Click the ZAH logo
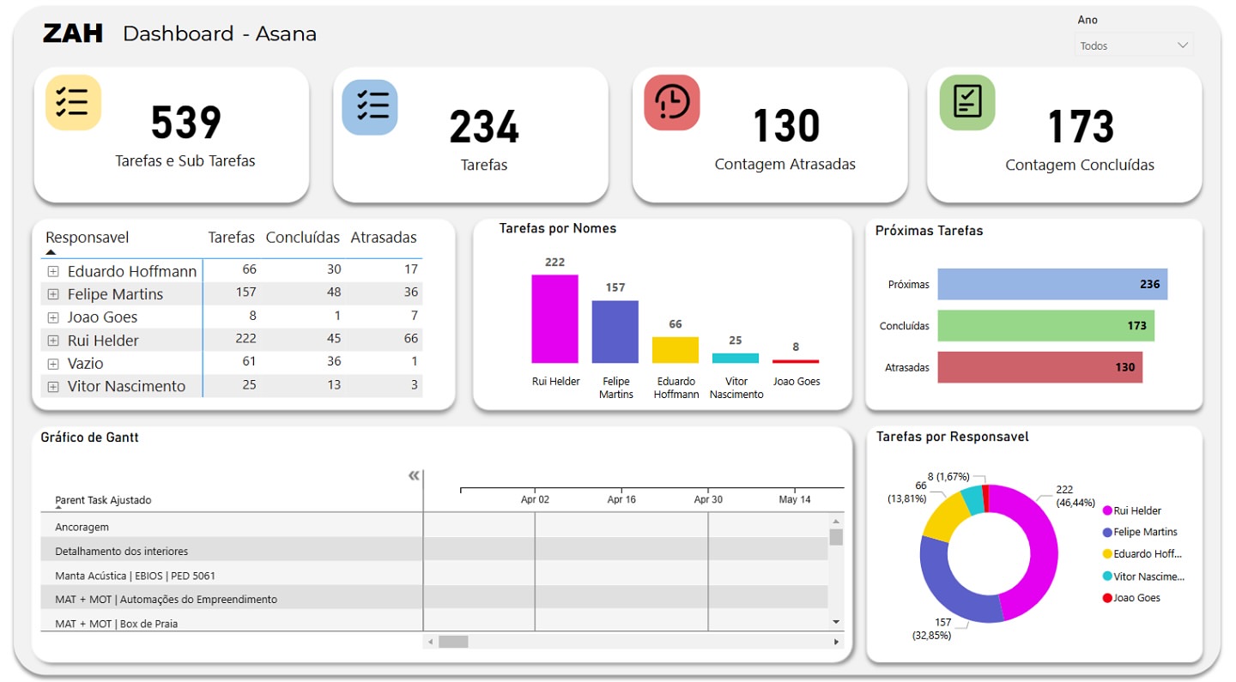This screenshot has width=1236, height=682. (73, 34)
